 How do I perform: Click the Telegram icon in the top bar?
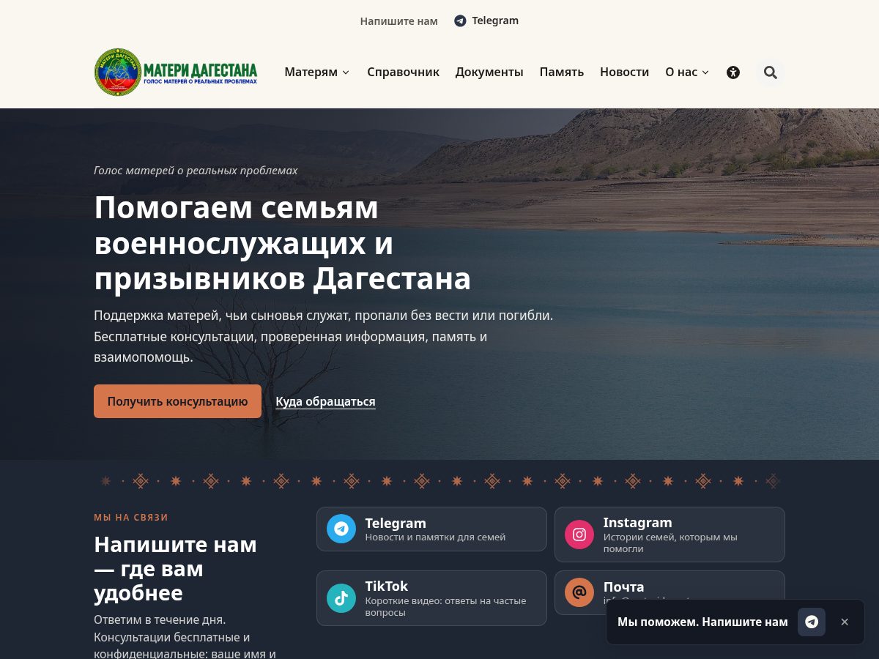(460, 21)
